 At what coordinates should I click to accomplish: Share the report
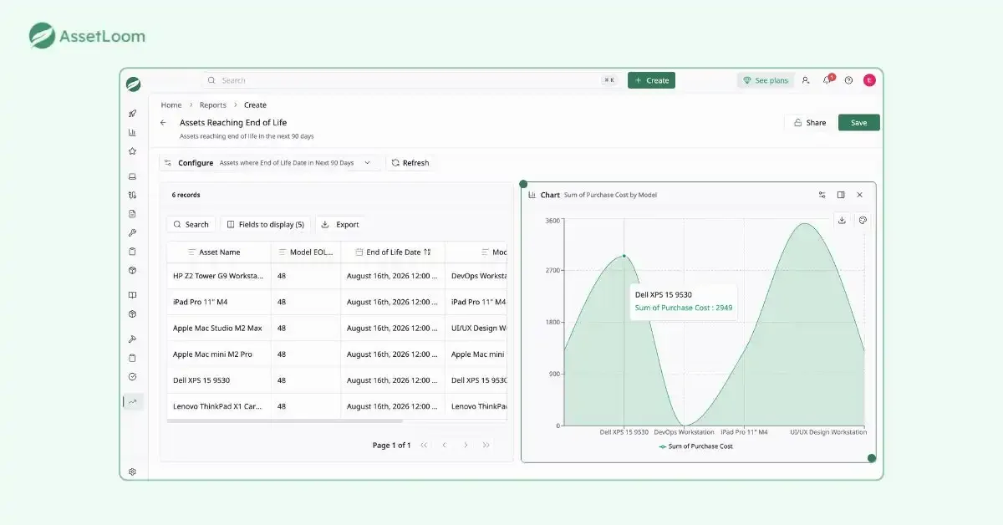click(809, 123)
